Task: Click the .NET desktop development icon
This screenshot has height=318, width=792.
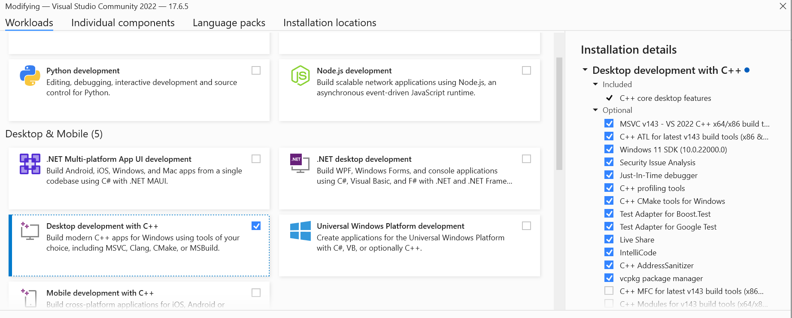Action: [x=300, y=163]
